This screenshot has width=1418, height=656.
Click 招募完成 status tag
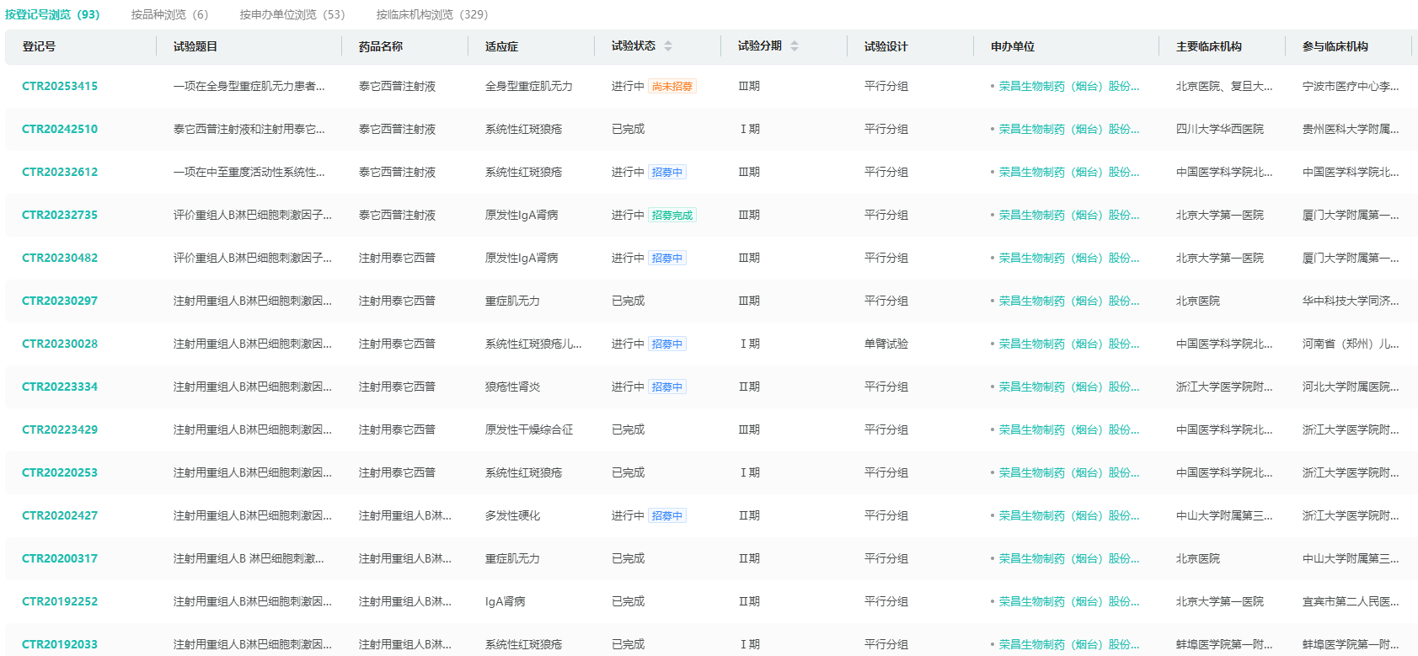[x=672, y=216]
